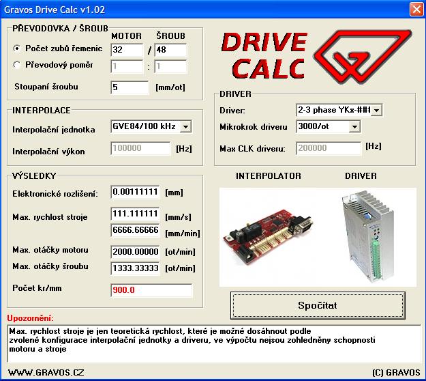Click the mm/min max speed result field
The width and height of the screenshot is (426, 381).
point(134,231)
